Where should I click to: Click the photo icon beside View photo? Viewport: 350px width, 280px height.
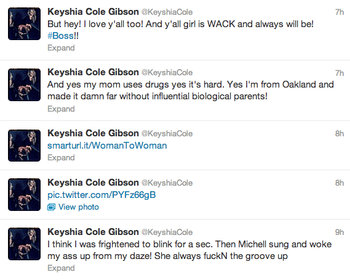51,207
